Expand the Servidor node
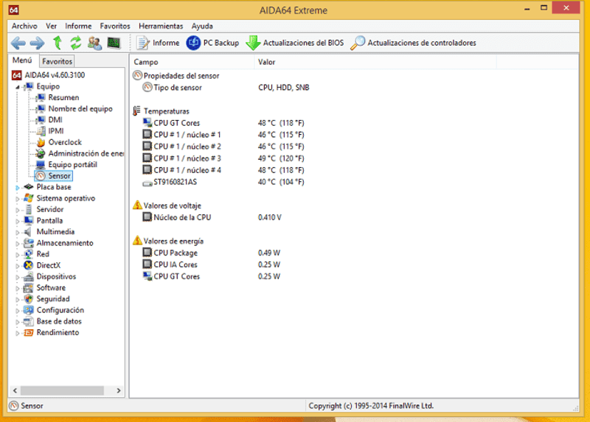Viewport: 590px width, 422px height. click(x=17, y=210)
